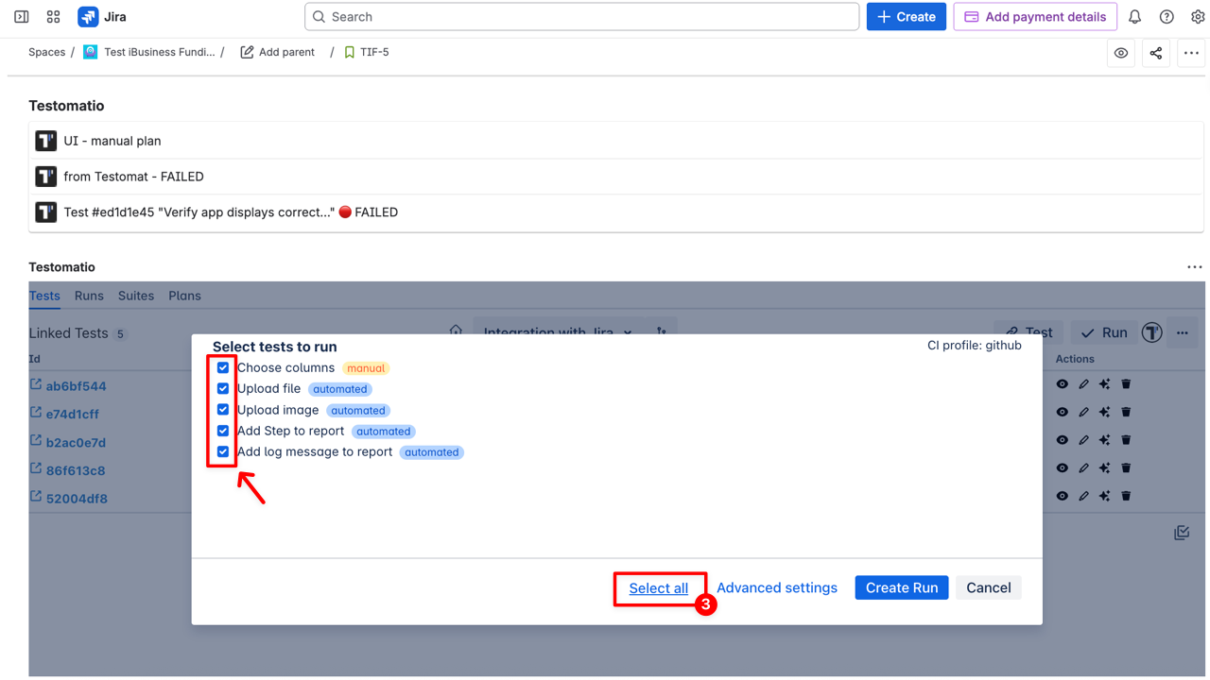Open the three-dot menu beside Testomatio panel
The width and height of the screenshot is (1210, 680).
click(x=1194, y=267)
